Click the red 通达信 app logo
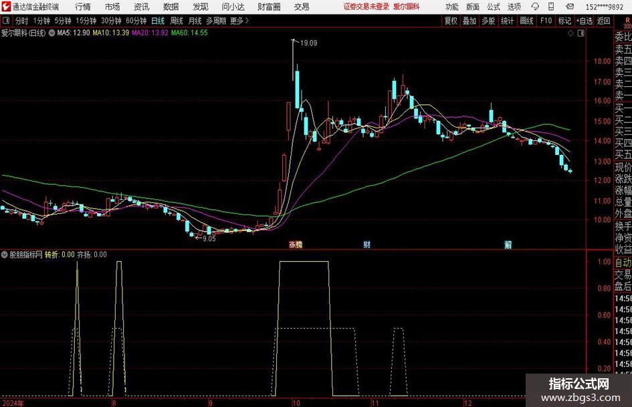The height and width of the screenshot is (407, 632). point(6,7)
